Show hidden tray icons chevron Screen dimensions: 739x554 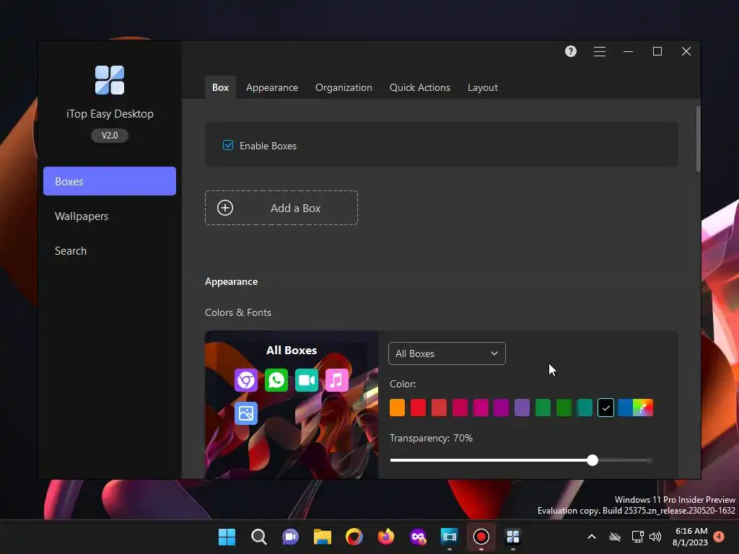pos(592,537)
